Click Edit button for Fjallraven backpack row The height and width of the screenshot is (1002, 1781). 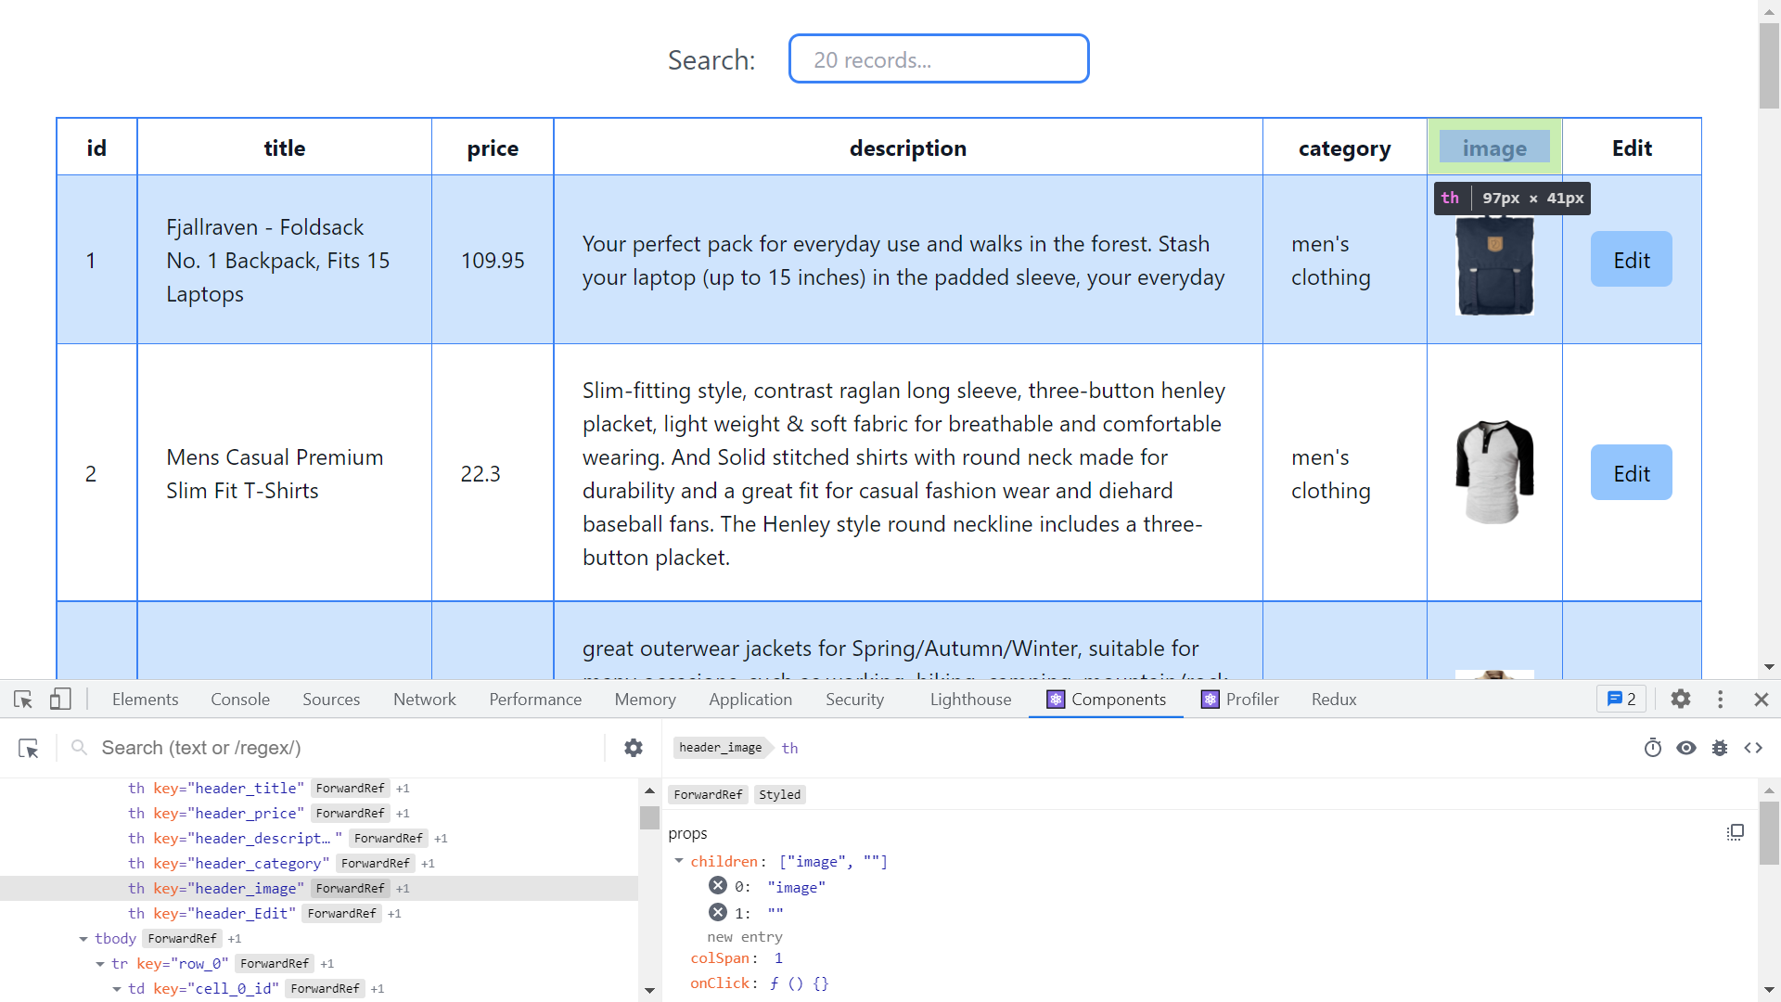(1631, 260)
